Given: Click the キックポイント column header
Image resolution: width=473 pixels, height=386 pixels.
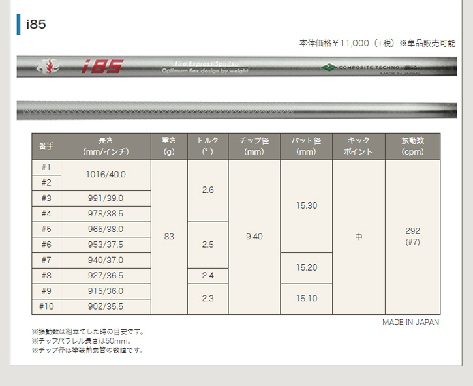Looking at the screenshot, I should pos(359,147).
